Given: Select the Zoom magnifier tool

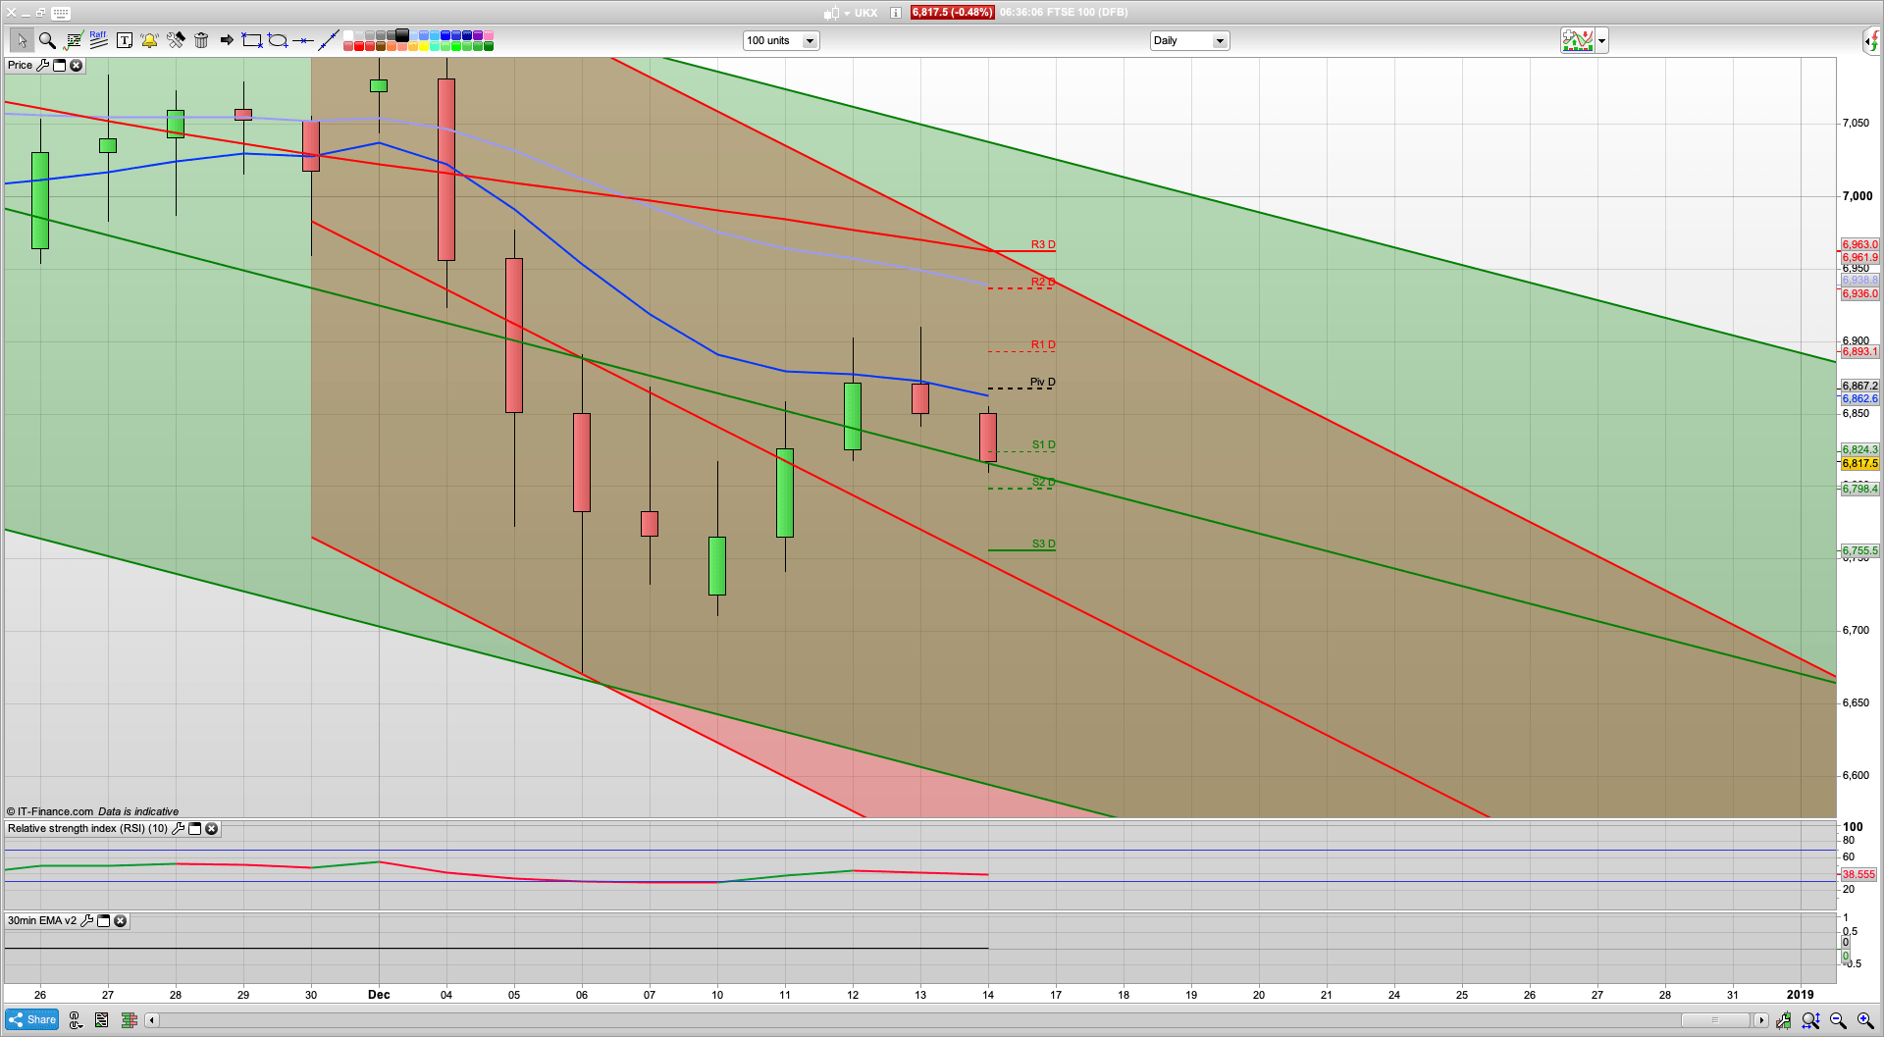Looking at the screenshot, I should coord(46,40).
